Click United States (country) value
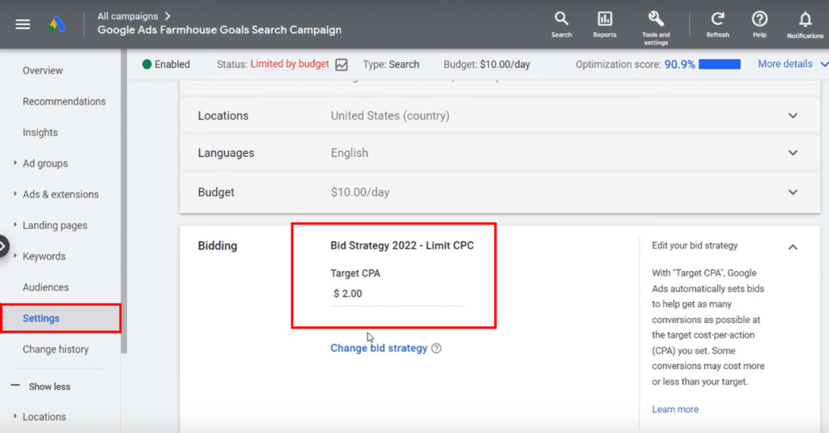 pos(390,116)
